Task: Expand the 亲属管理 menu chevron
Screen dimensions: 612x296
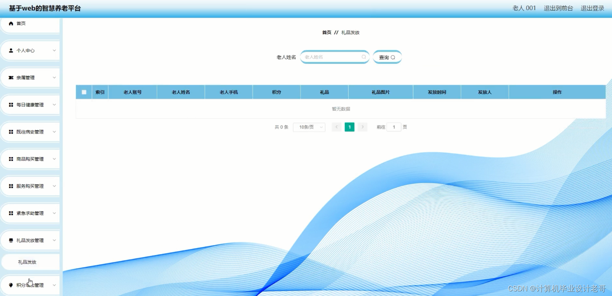Action: 54,78
